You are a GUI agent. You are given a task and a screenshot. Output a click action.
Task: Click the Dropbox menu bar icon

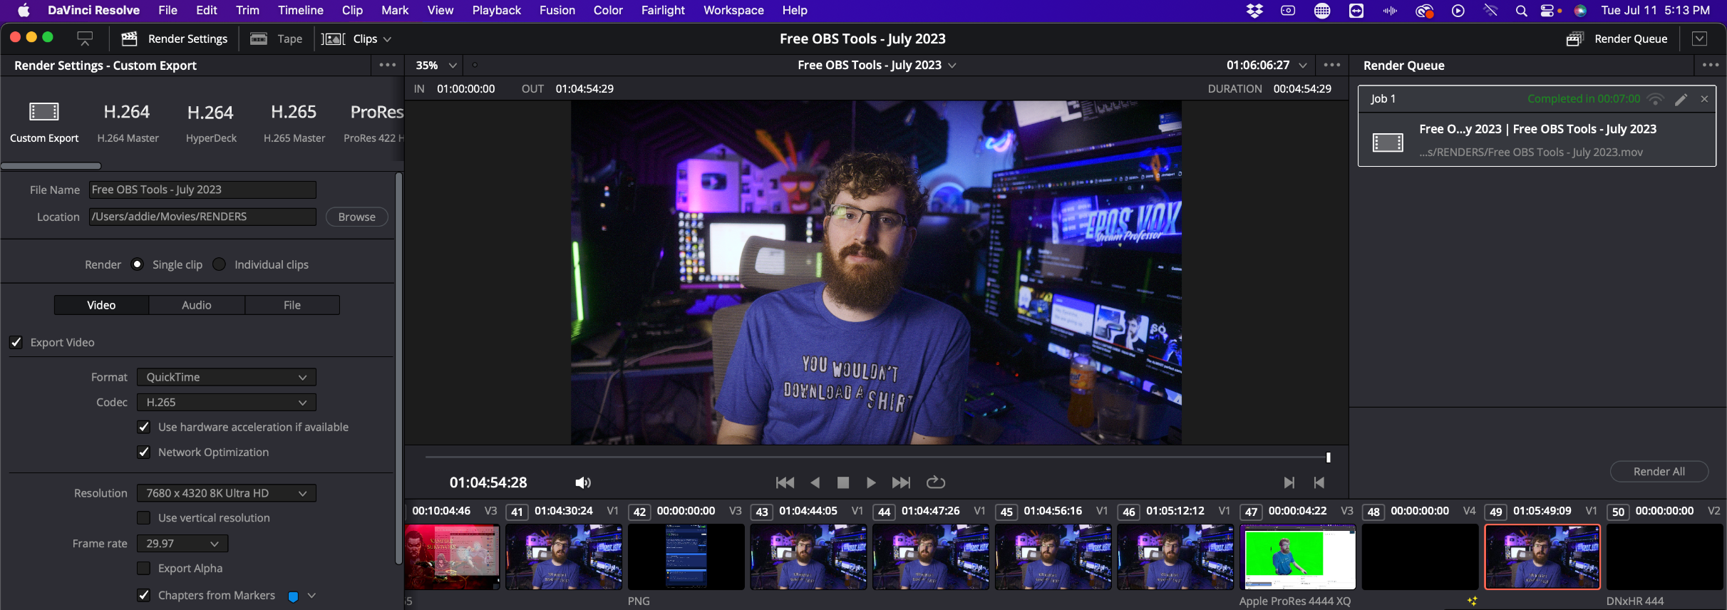[1254, 11]
